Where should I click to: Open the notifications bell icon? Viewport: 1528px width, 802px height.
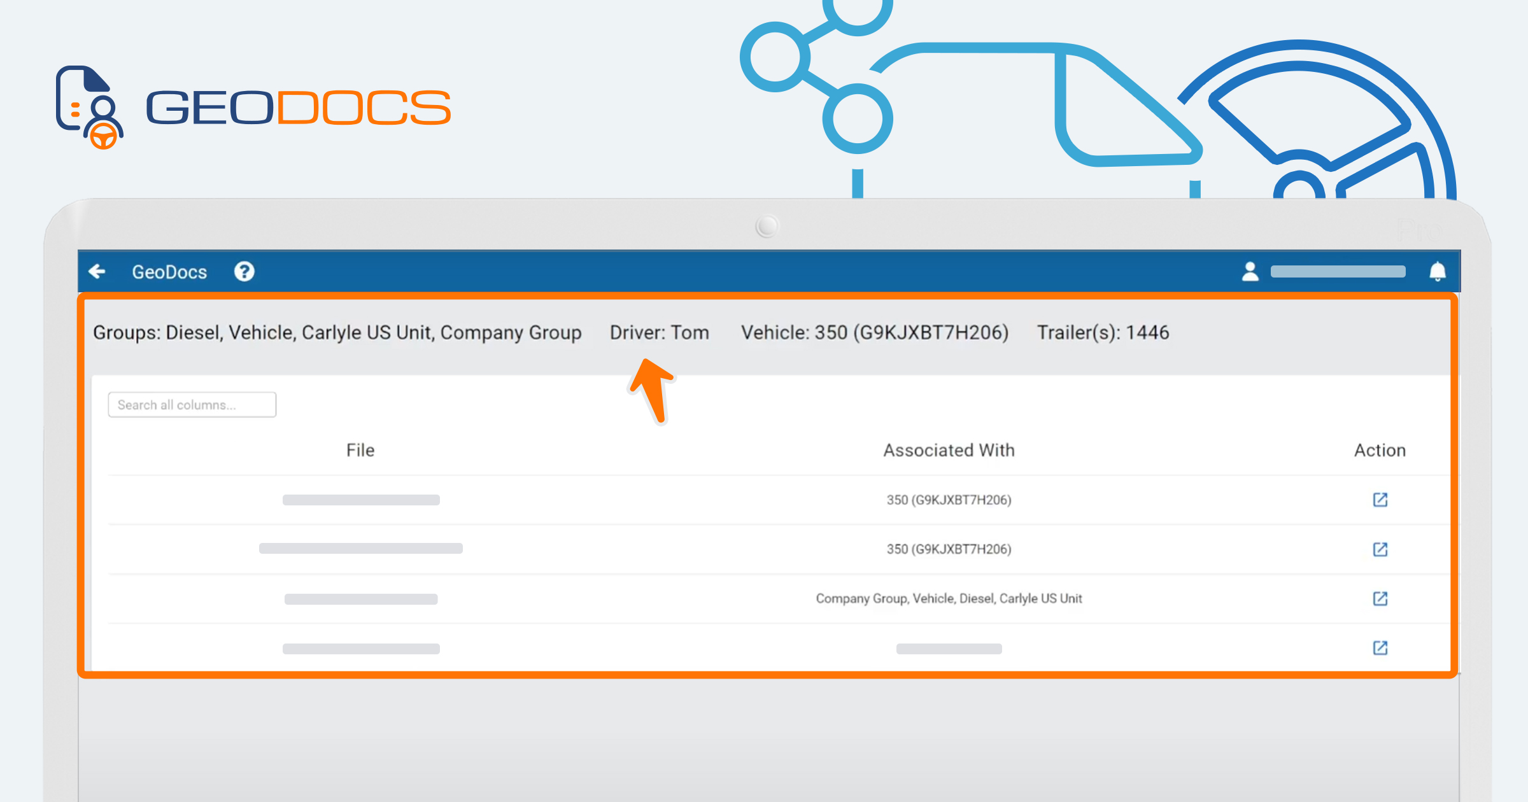click(x=1438, y=272)
